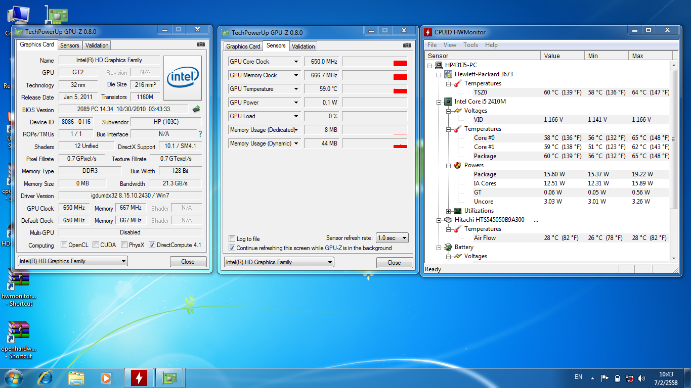Click the Intel logo in GPU-Z
The image size is (691, 388).
point(183,77)
